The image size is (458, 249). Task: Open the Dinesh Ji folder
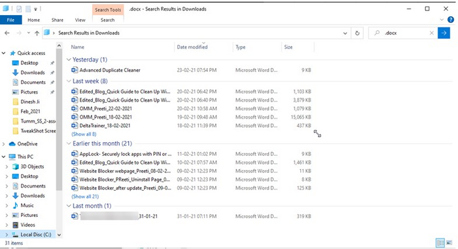coord(30,102)
